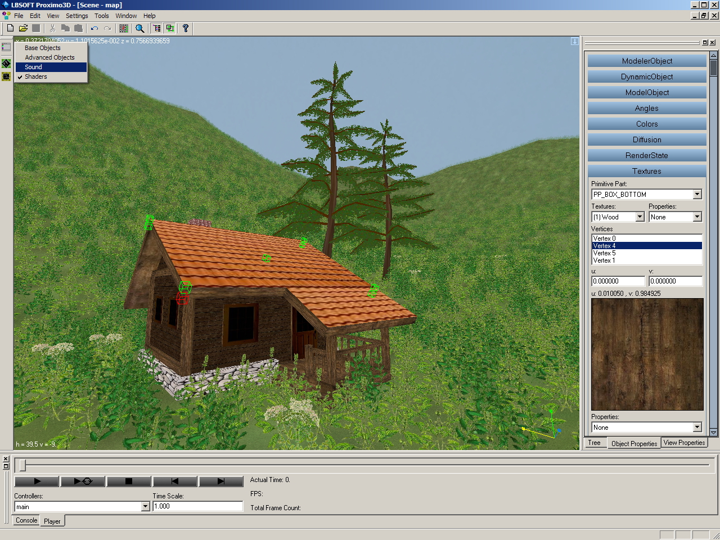Switch to the View Properties tab
This screenshot has width=720, height=540.
(x=684, y=443)
